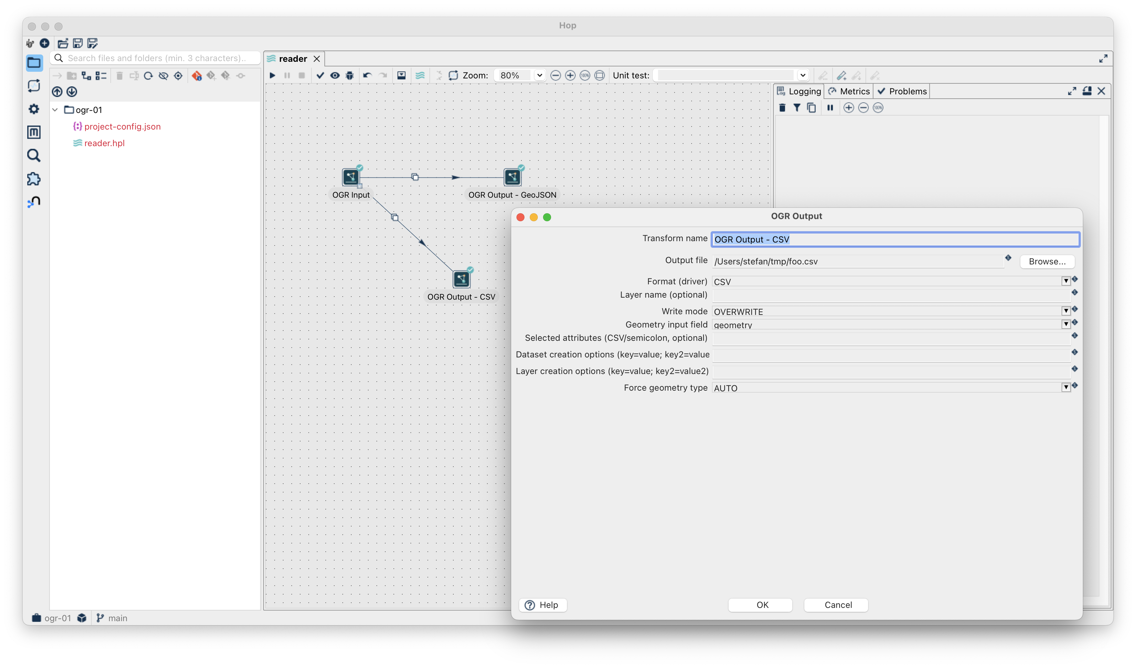Click the Browse... button

tap(1047, 261)
